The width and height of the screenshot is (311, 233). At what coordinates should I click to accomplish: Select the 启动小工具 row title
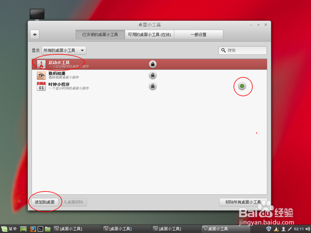point(59,63)
